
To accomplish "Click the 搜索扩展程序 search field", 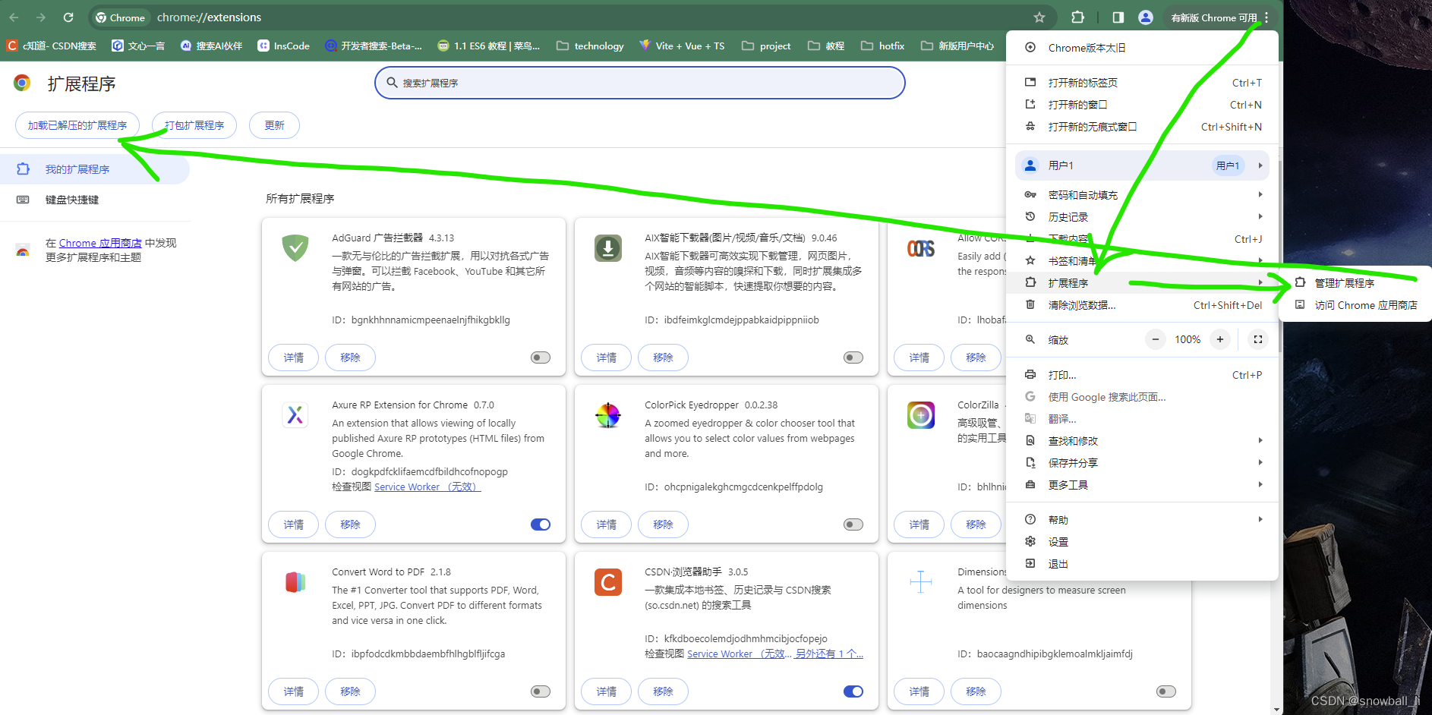I will pyautogui.click(x=639, y=83).
